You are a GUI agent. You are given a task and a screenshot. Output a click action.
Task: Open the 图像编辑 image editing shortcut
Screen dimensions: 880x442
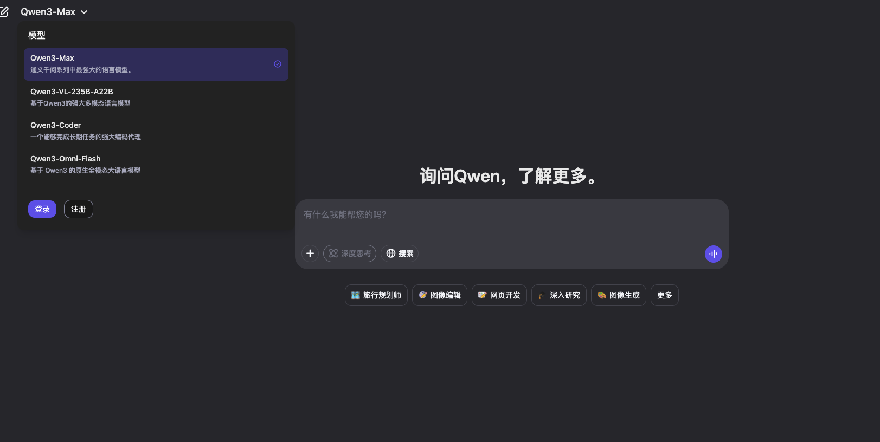point(440,295)
